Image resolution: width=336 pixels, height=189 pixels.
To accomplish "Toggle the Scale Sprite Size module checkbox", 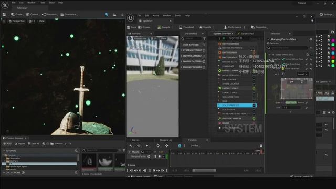I will point(254,106).
